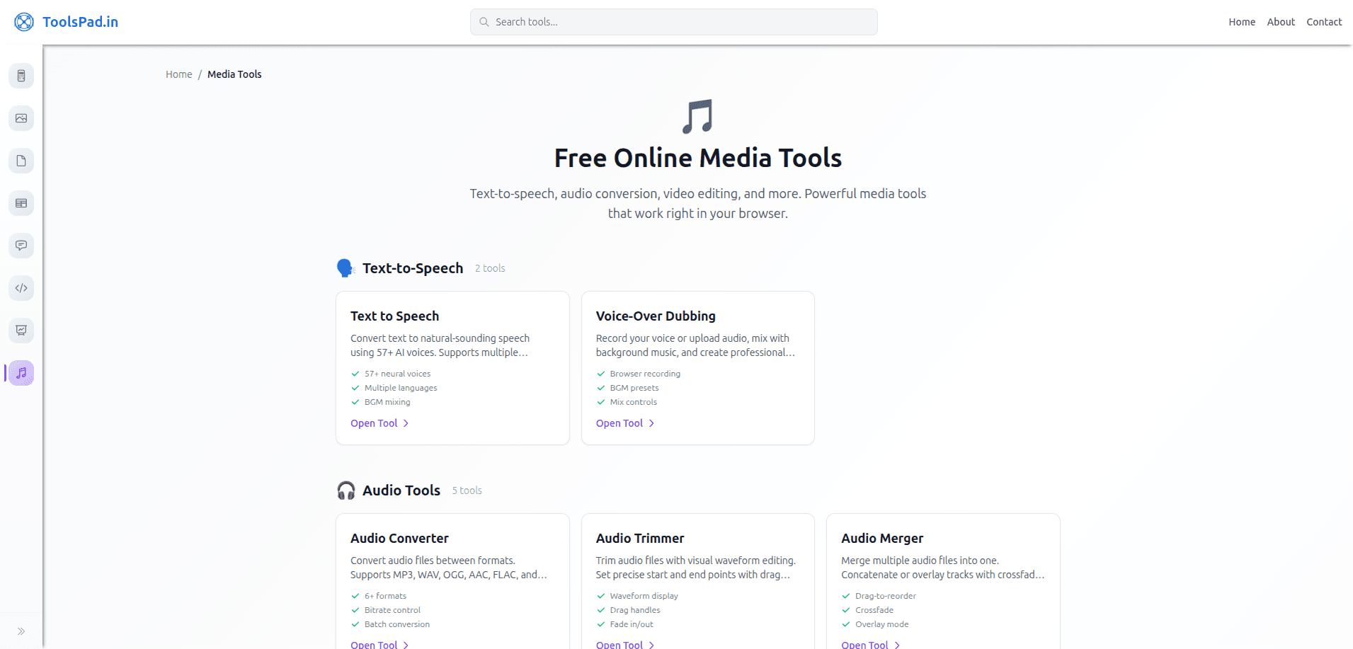Select the table tools sidebar icon
This screenshot has height=649, width=1353.
(21, 203)
